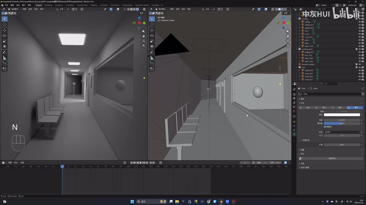Set light type to 点光 point
The image size is (366, 205).
point(307,108)
